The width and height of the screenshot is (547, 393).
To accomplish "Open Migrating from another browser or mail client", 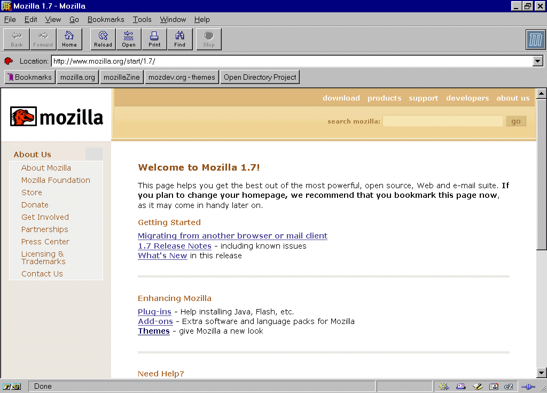I will click(233, 236).
